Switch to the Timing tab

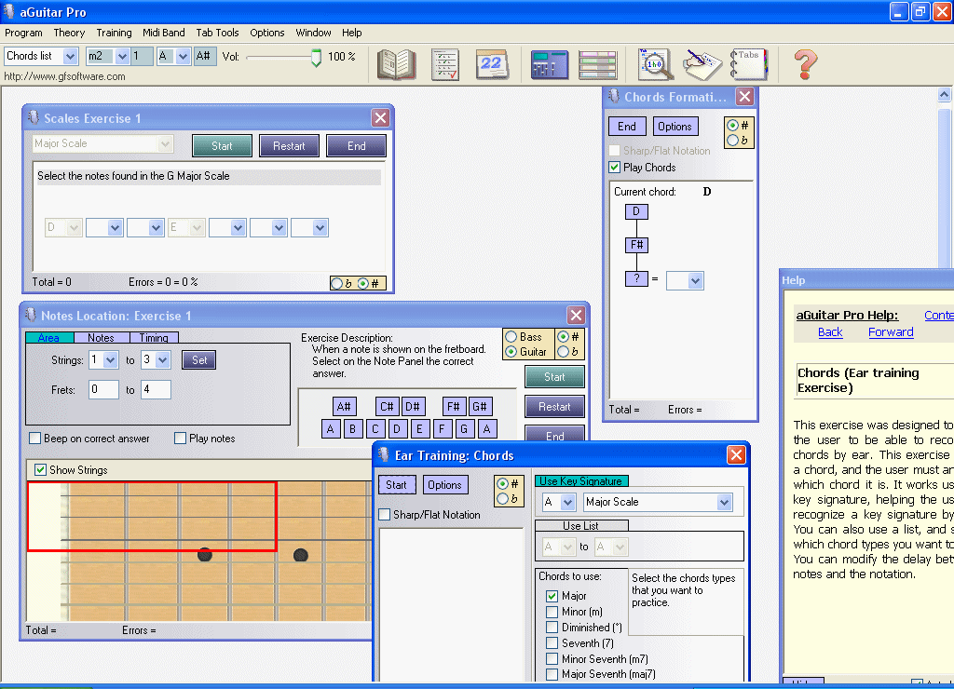click(154, 337)
